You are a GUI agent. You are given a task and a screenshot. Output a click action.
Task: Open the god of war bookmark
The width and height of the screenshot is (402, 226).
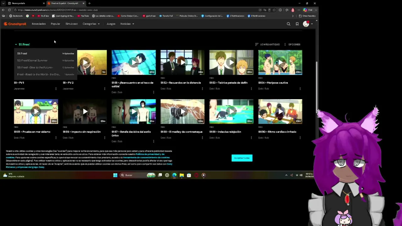[149, 16]
